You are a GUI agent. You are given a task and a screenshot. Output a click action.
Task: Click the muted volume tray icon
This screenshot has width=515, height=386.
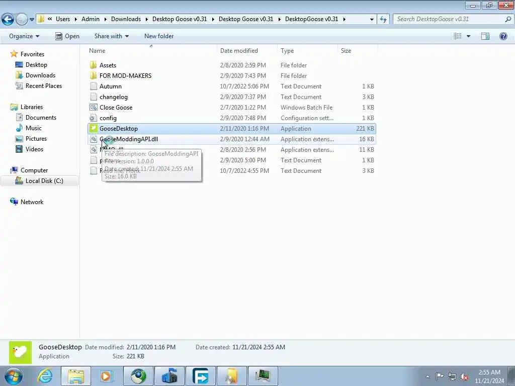tap(464, 376)
